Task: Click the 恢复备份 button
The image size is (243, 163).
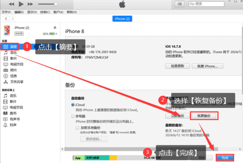Action: pyautogui.click(x=204, y=116)
